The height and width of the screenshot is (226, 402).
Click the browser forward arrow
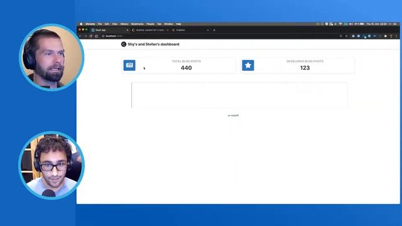point(85,36)
